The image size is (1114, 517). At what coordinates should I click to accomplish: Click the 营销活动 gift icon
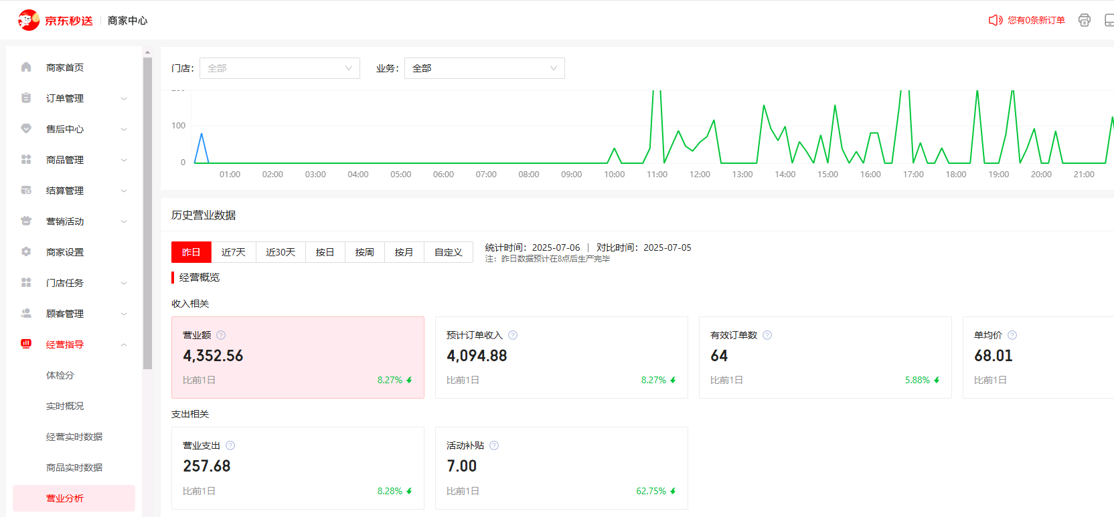coord(26,221)
